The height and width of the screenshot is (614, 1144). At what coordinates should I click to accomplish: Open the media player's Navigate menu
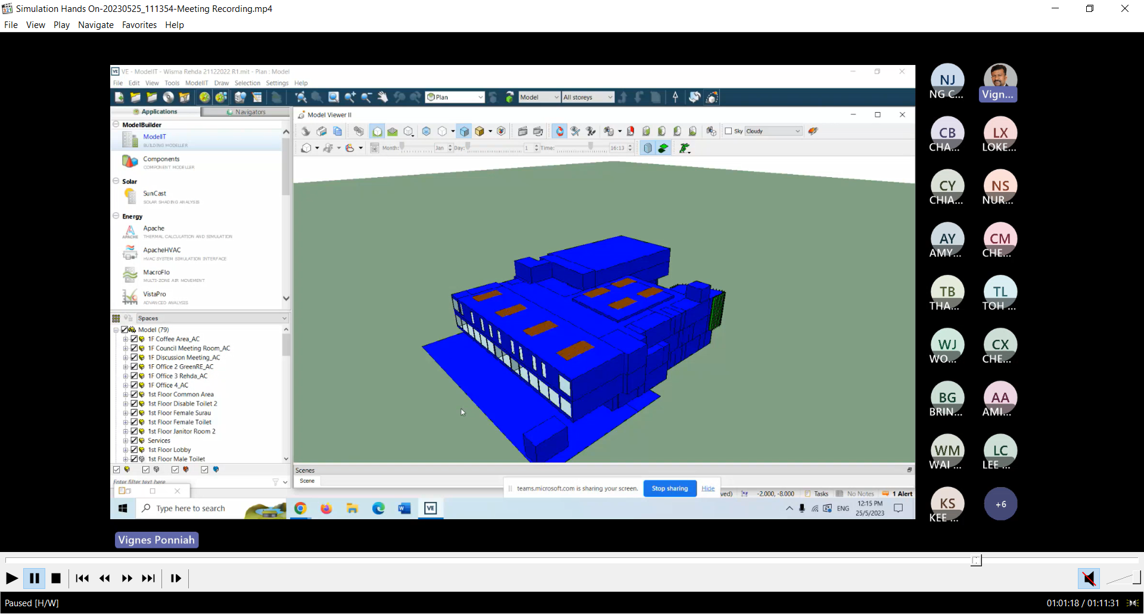[x=95, y=25]
